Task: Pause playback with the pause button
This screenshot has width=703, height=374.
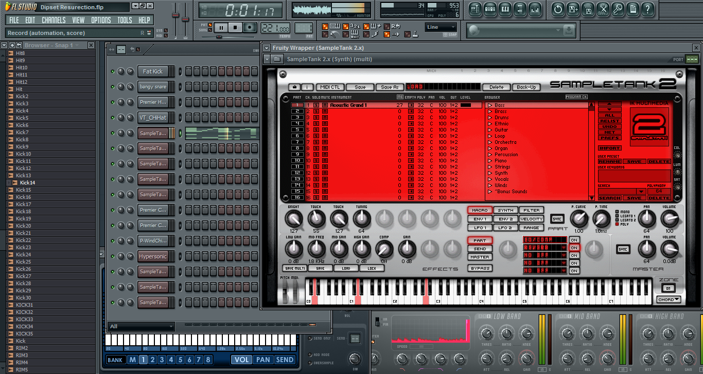Action: click(221, 28)
